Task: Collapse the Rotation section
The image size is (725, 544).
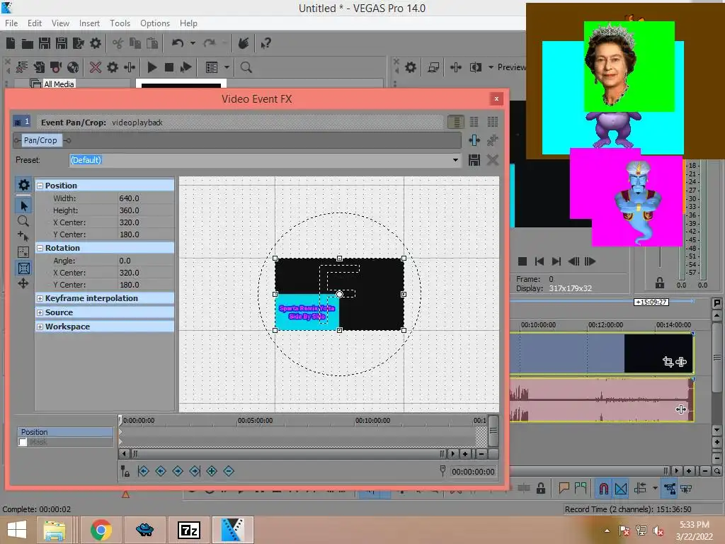Action: (x=40, y=248)
